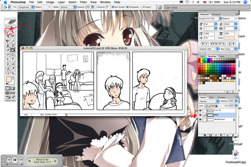Switch to the Paragraph tab

(217, 14)
